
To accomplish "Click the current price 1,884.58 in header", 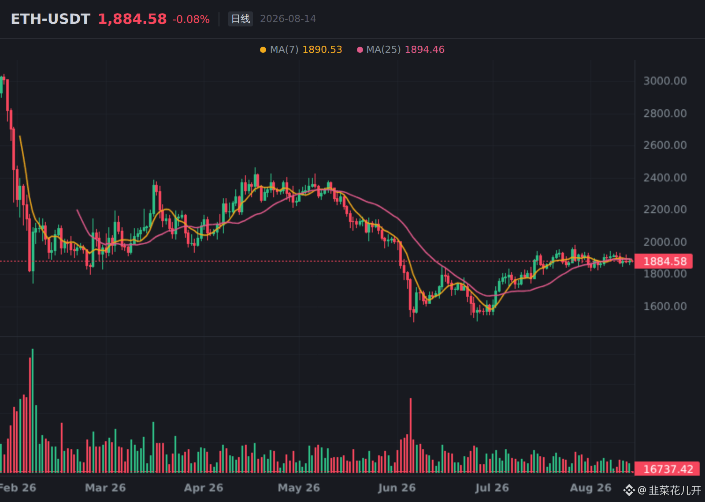I will coord(132,19).
